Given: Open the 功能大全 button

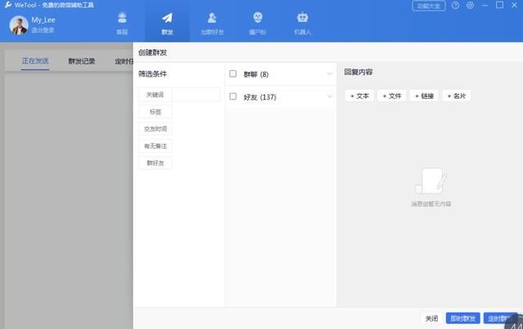Looking at the screenshot, I should 428,6.
